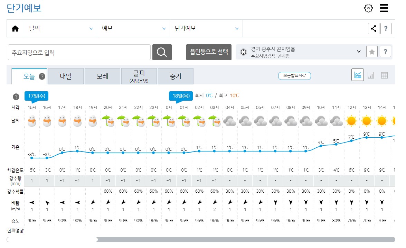
Task: Switch to bar chart view icon
Action: pyautogui.click(x=371, y=75)
